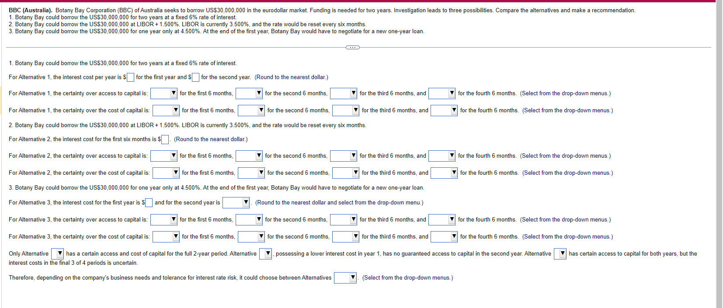Image resolution: width=723 pixels, height=308 pixels.
Task: Click the 'BBC (Australia).' problem heading
Action: tap(30, 10)
